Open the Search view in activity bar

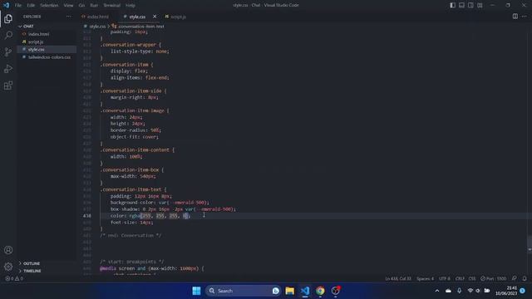point(8,35)
